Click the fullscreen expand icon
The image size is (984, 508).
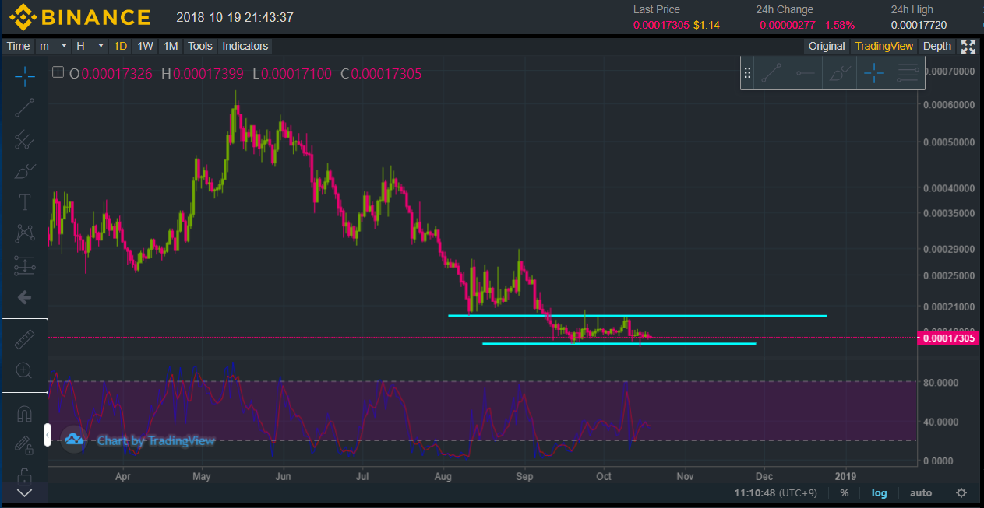pyautogui.click(x=968, y=46)
